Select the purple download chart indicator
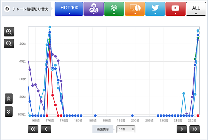208x140 pixels. [93, 9]
